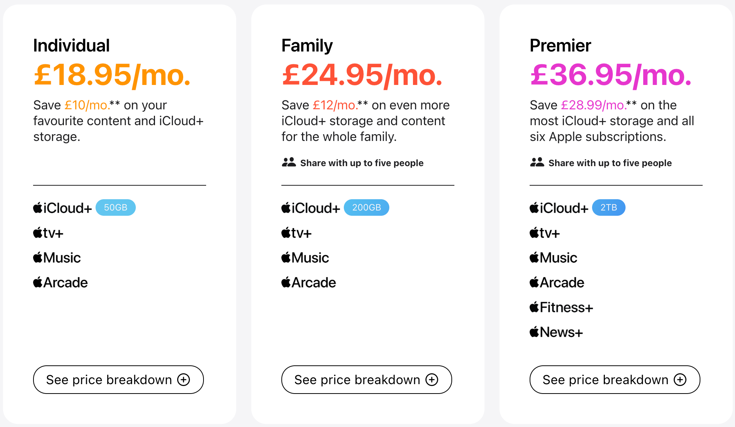Expand the Family plan's price breakdown
The width and height of the screenshot is (735, 427).
click(x=367, y=380)
